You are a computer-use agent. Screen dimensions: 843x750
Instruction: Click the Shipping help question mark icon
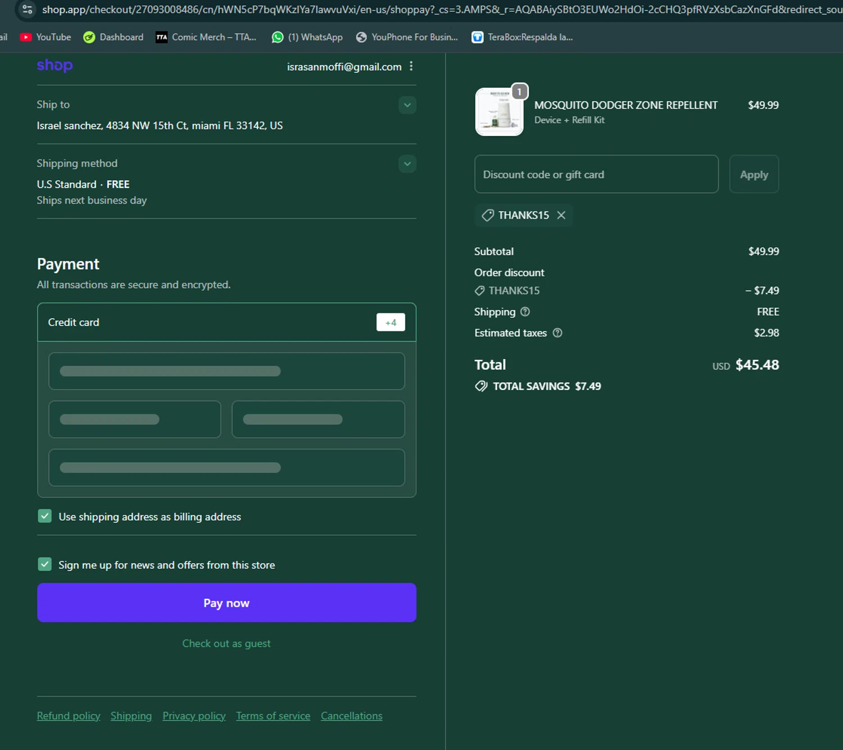point(525,312)
